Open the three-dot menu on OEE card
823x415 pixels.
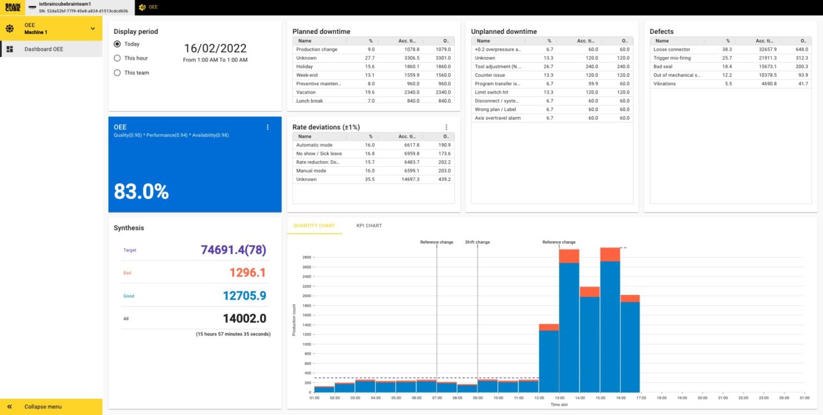click(x=268, y=128)
